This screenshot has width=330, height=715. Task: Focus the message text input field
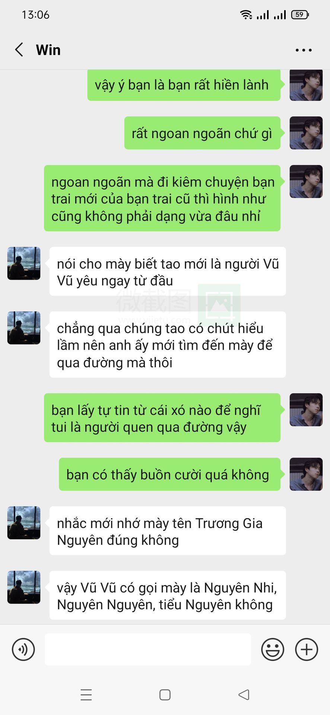pos(148,649)
